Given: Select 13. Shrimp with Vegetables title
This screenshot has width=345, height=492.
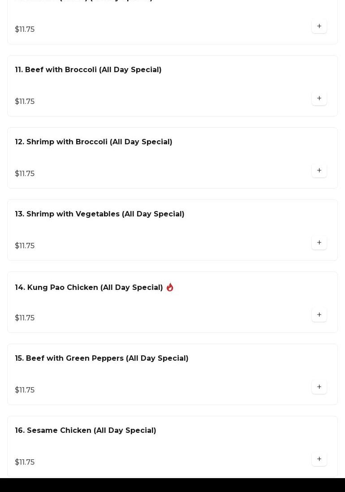Looking at the screenshot, I should click(x=99, y=214).
